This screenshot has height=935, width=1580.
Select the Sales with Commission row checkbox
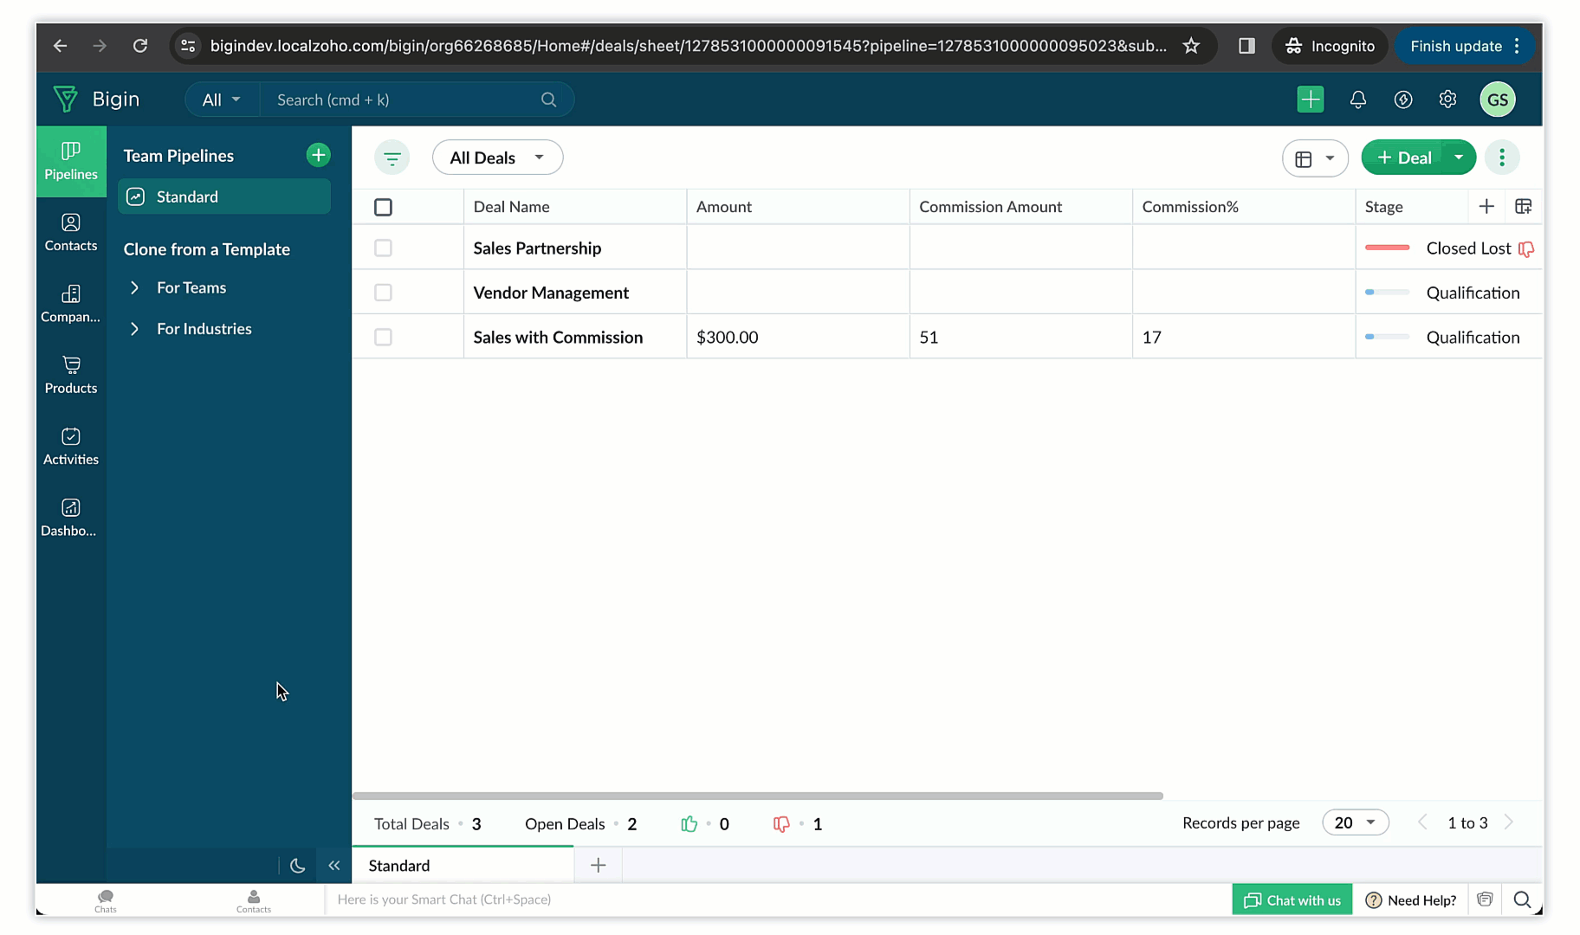click(x=383, y=338)
